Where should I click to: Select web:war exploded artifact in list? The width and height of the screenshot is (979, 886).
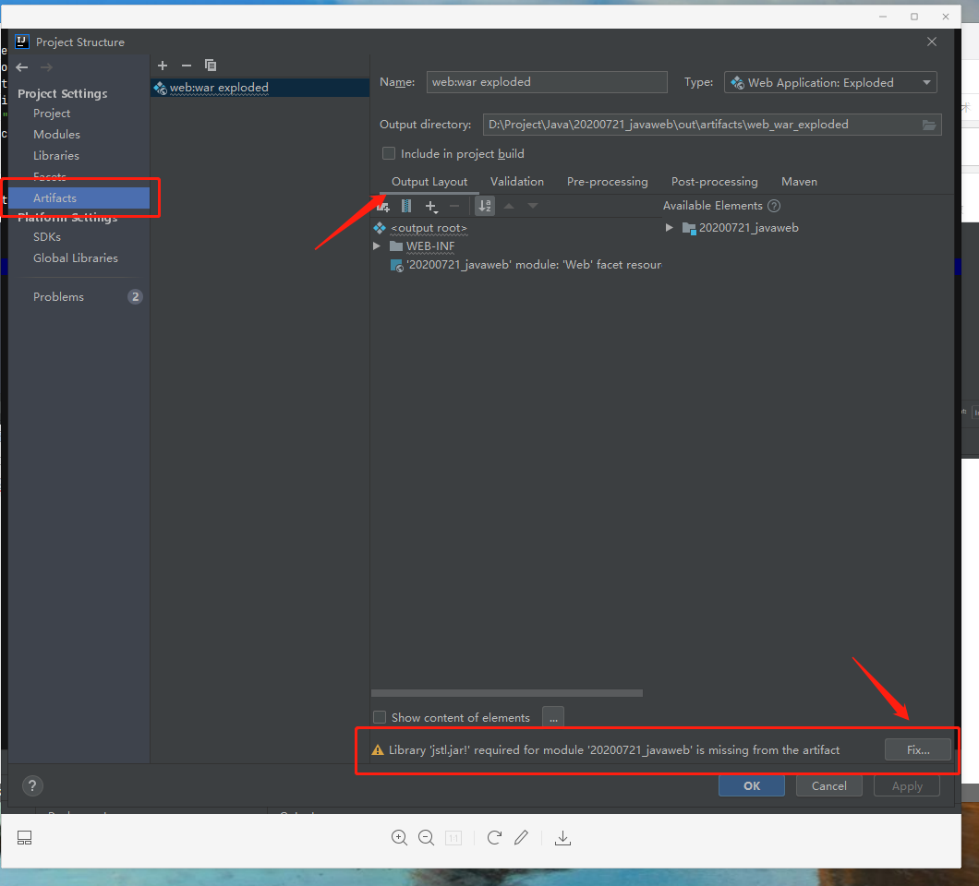click(260, 88)
